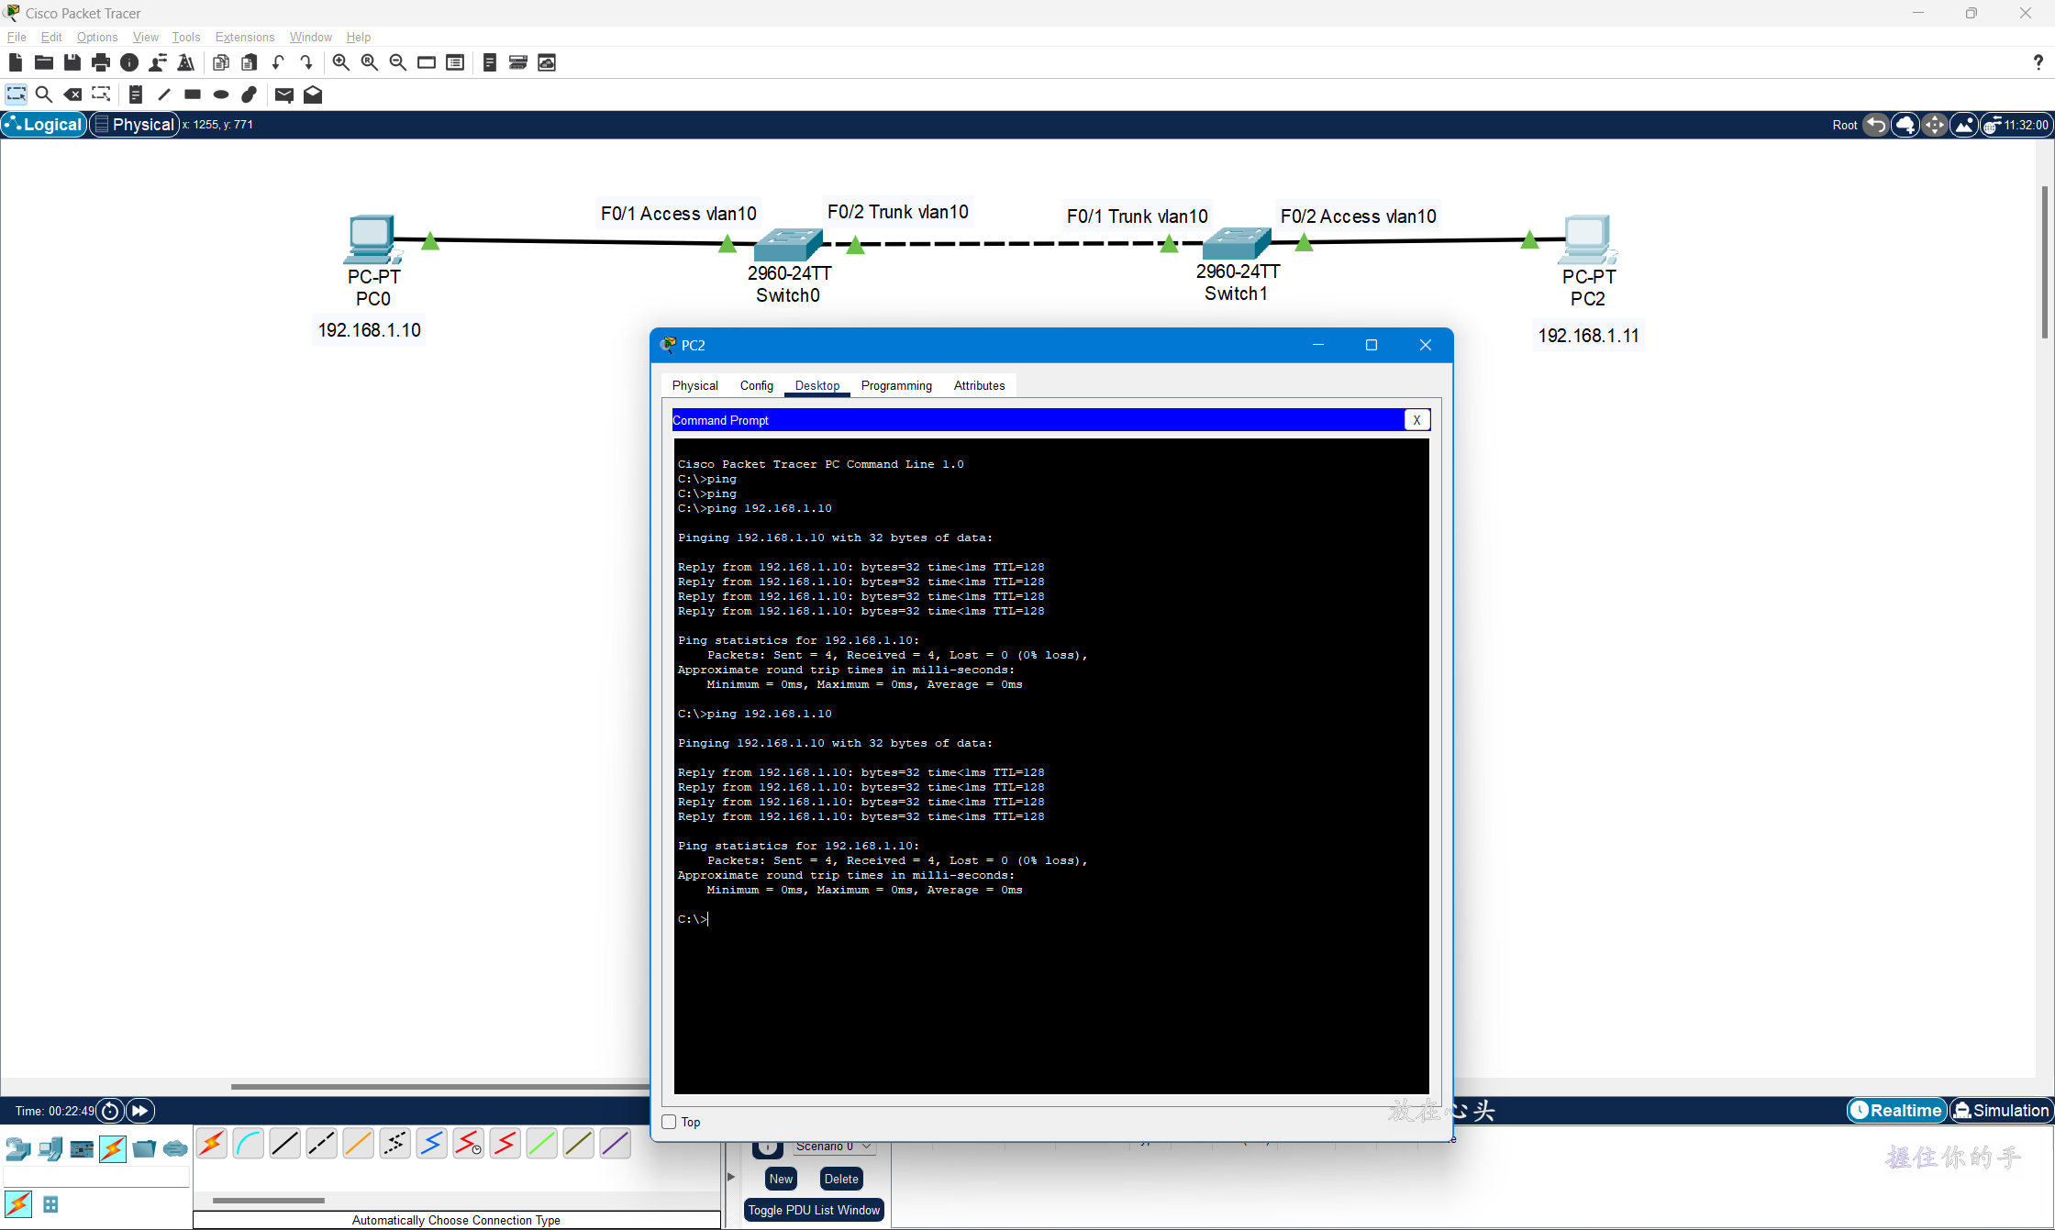Open the Extensions menu
2055x1230 pixels.
pos(245,37)
